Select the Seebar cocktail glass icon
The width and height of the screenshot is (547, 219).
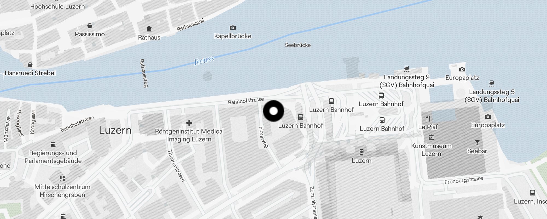coord(477,143)
